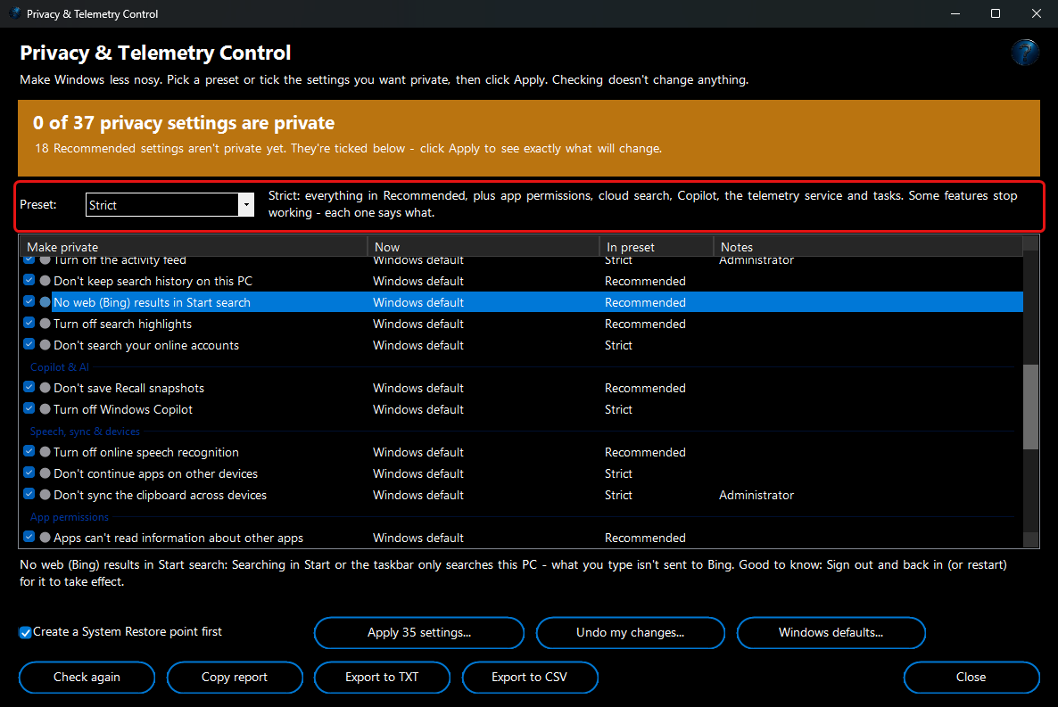Sort by the Now column header

484,247
